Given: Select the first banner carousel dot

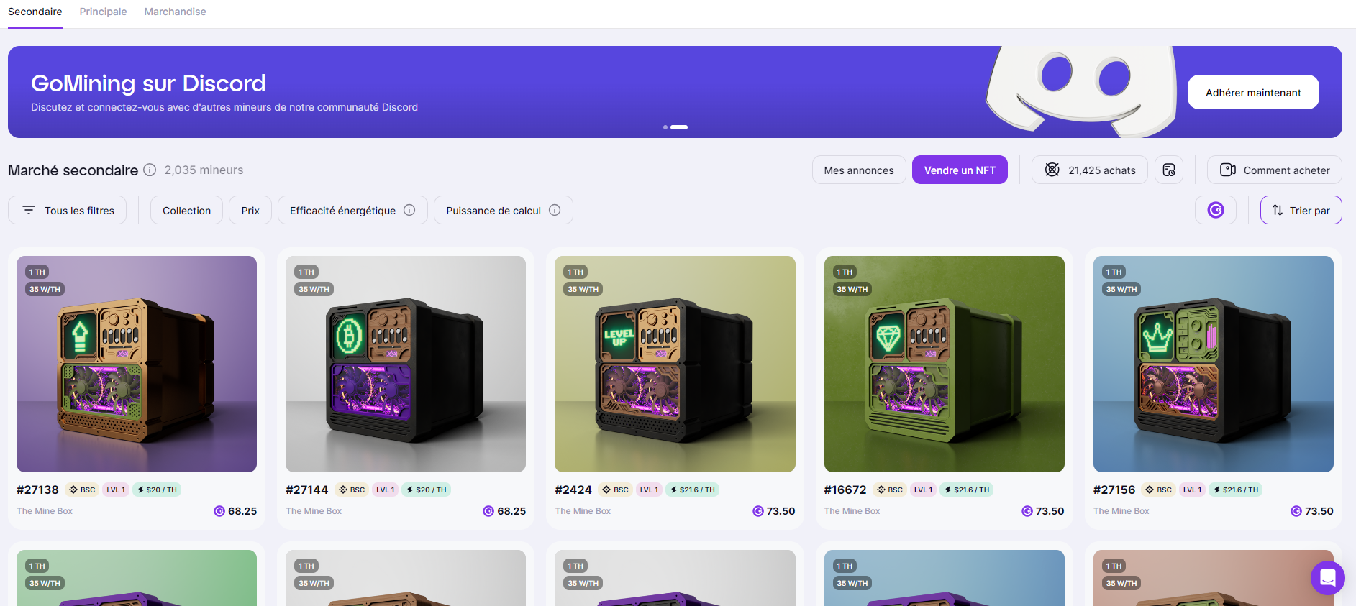Looking at the screenshot, I should pyautogui.click(x=665, y=127).
